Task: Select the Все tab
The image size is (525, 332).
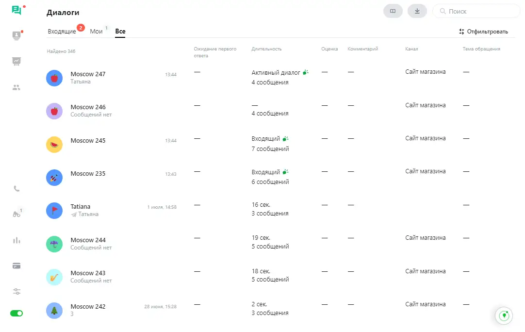Action: tap(120, 32)
